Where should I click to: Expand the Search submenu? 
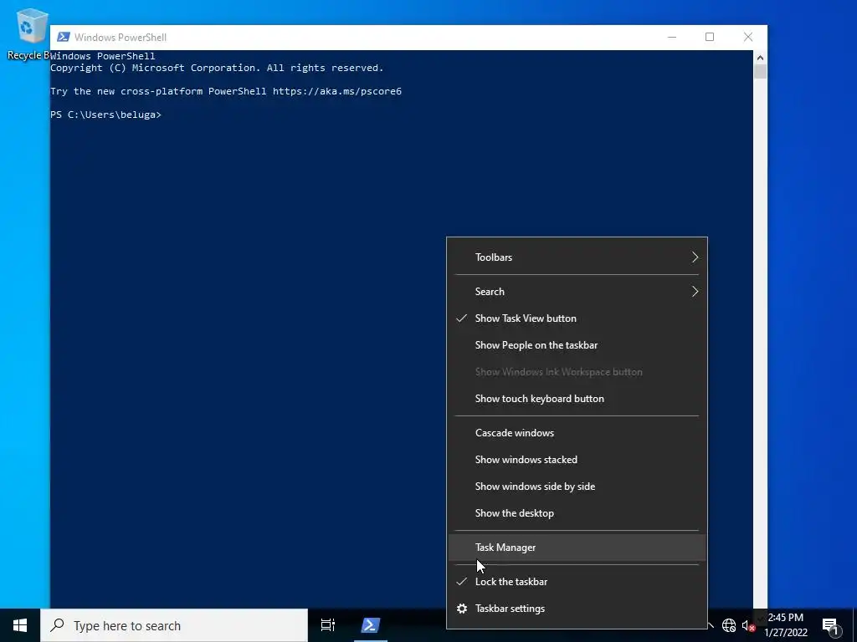(x=577, y=292)
